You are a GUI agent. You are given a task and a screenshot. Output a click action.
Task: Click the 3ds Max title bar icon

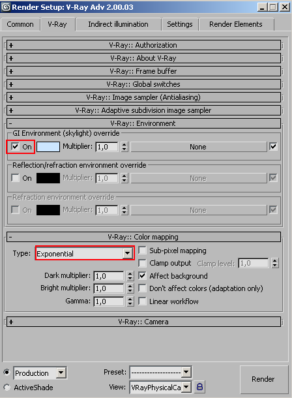coord(6,7)
